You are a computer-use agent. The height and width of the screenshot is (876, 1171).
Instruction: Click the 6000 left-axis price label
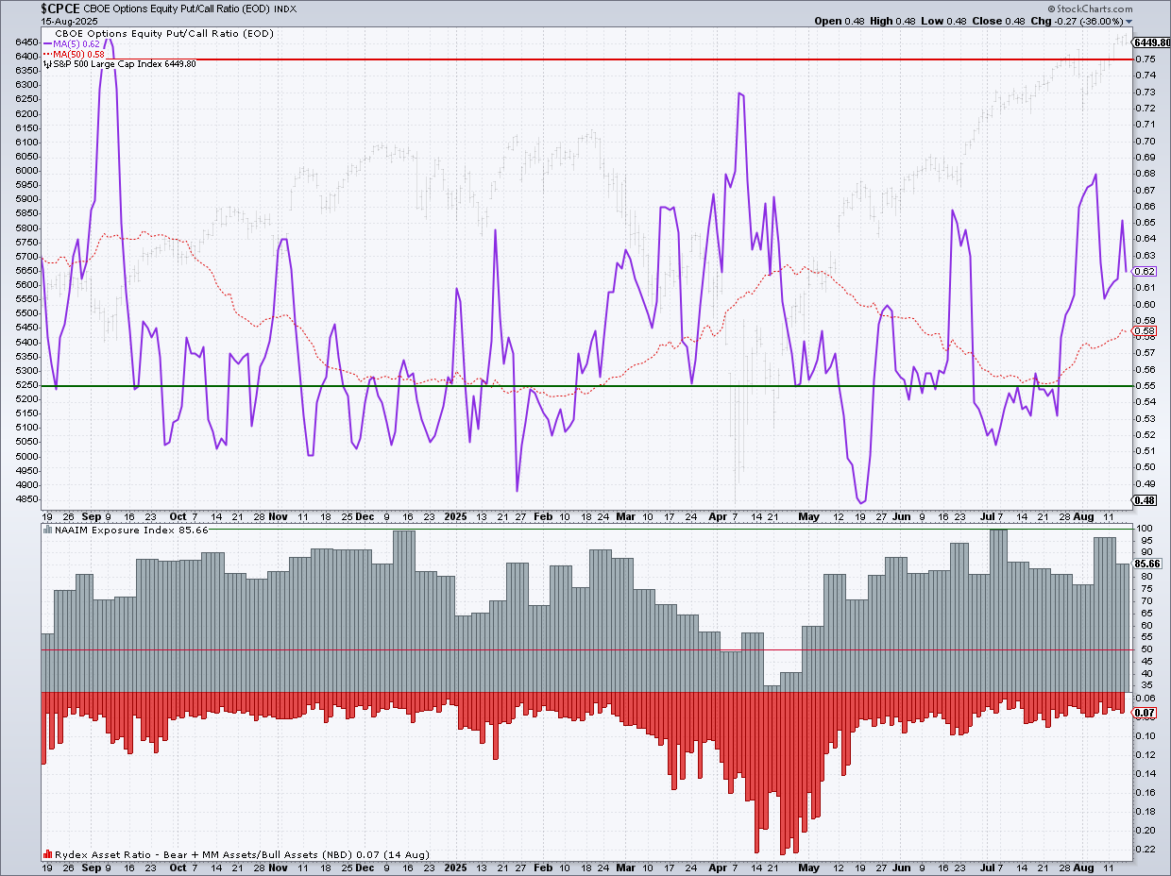point(25,171)
